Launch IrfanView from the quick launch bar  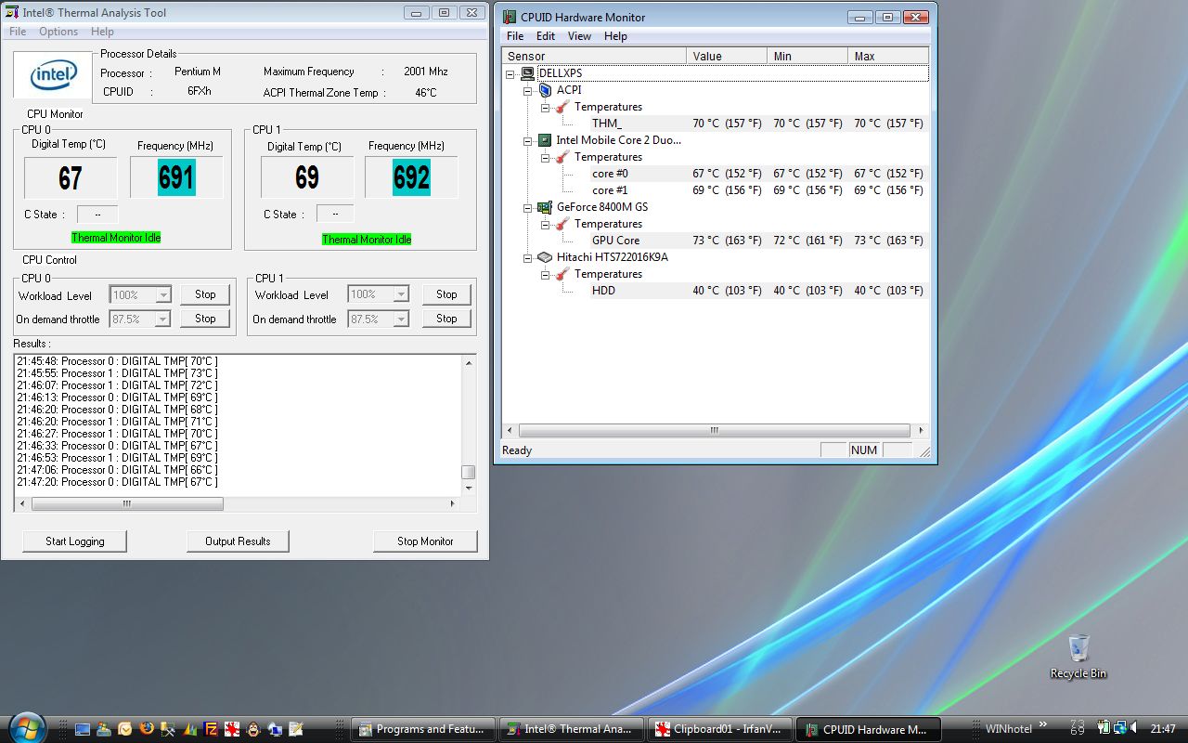pos(232,729)
